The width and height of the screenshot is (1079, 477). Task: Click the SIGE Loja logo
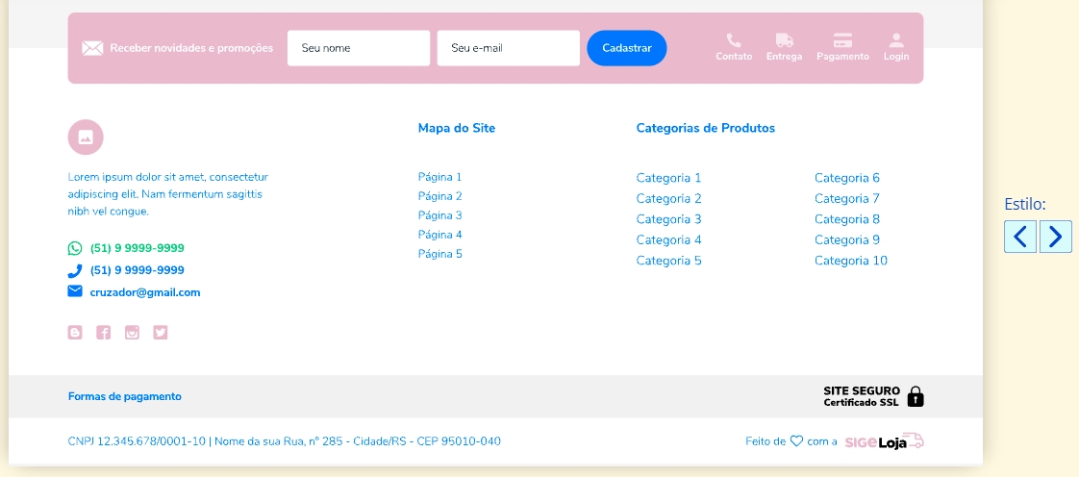coord(884,441)
